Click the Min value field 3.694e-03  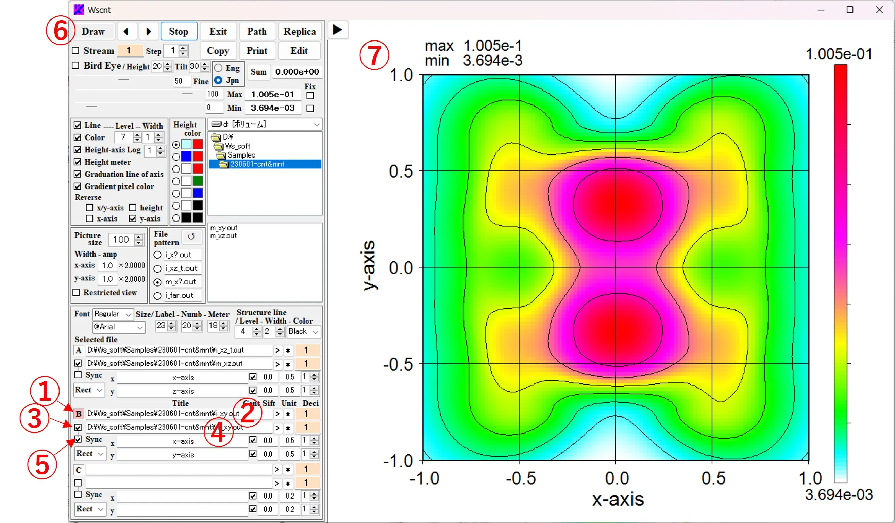273,108
